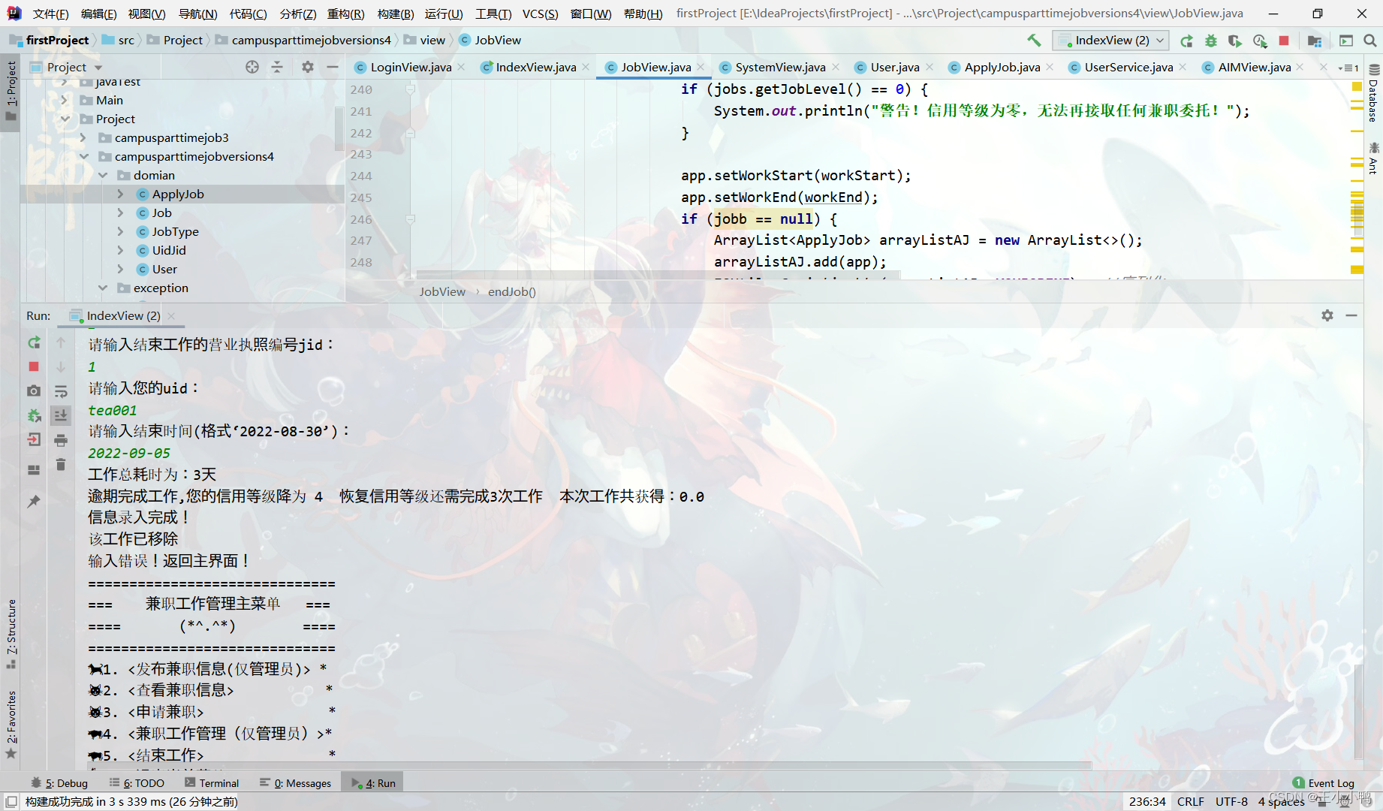This screenshot has width=1383, height=811.
Task: Switch to LoginView.java tab
Action: click(410, 67)
